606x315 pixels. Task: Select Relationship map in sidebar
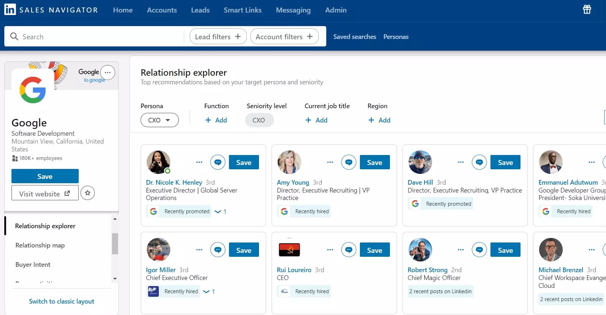coord(40,245)
